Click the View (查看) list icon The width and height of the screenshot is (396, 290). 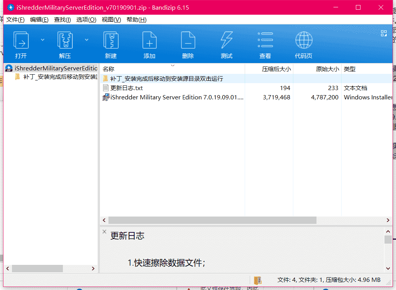coord(265,40)
